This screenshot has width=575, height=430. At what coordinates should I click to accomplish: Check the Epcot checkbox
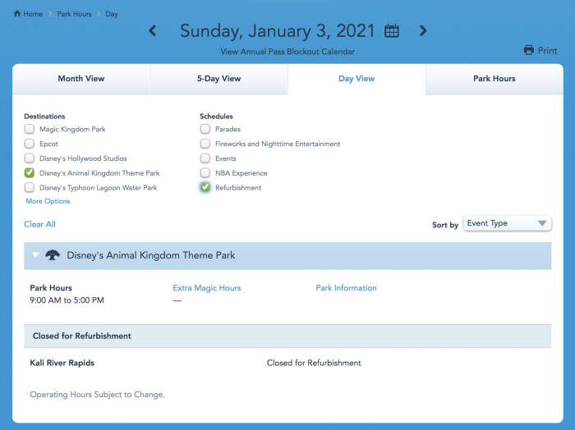30,144
